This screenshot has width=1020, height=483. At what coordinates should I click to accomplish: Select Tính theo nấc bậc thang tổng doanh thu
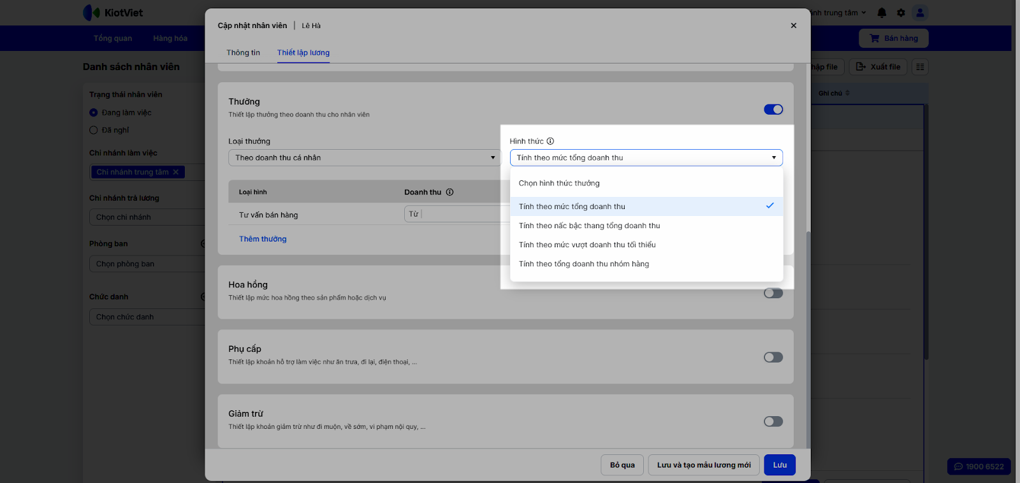(589, 226)
